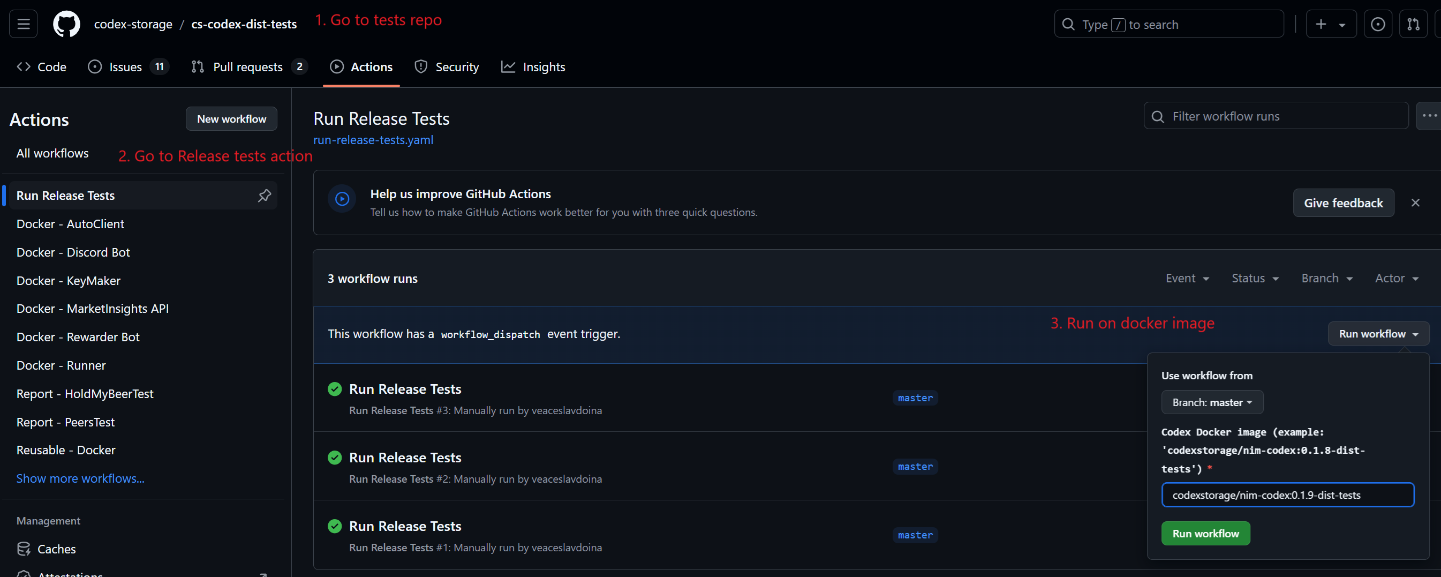This screenshot has height=577, width=1441.
Task: Open the hamburger navigation menu
Action: click(x=24, y=24)
